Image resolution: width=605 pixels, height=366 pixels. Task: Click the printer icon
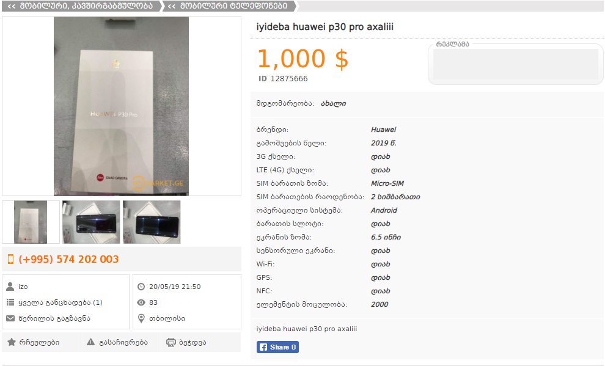[170, 342]
